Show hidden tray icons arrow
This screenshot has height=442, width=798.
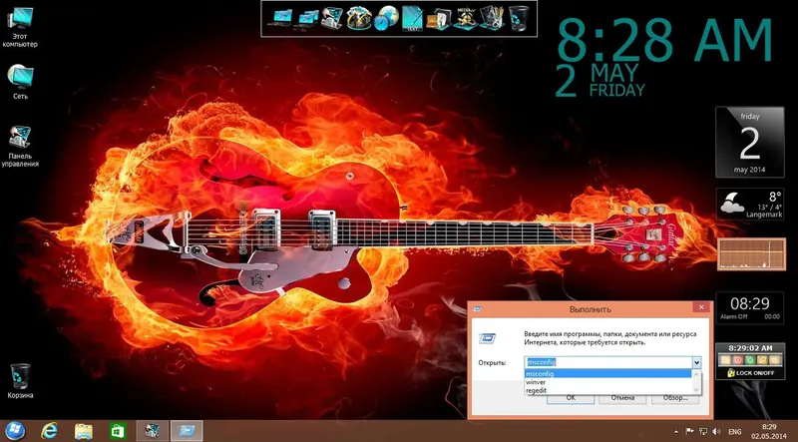tap(676, 432)
